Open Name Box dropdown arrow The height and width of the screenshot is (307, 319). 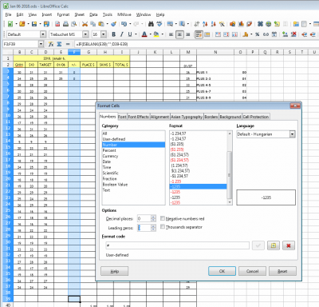coord(41,44)
